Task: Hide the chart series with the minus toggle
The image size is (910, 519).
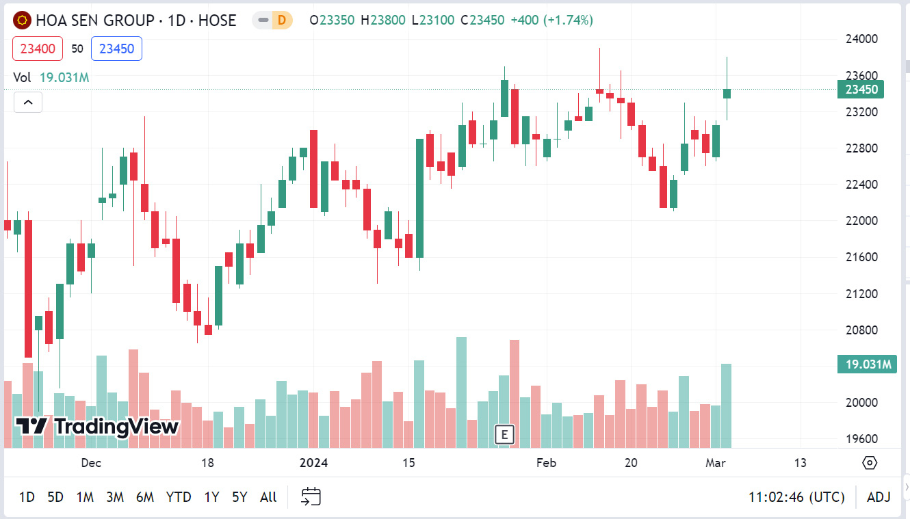Action: coord(263,21)
